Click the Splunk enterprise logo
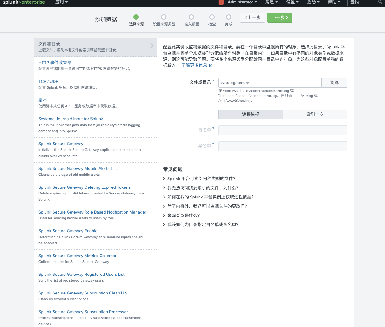The width and height of the screenshot is (385, 327). (x=24, y=2)
